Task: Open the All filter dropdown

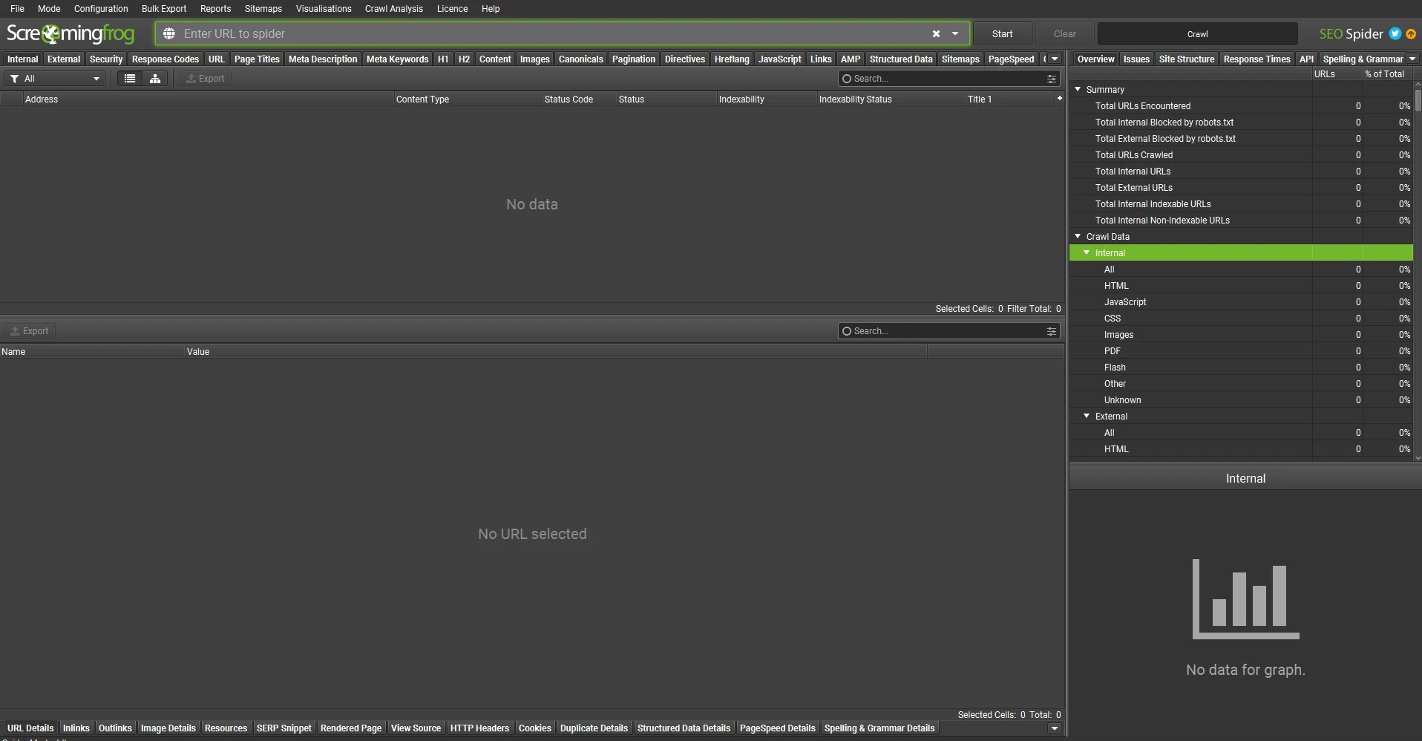Action: [x=56, y=79]
